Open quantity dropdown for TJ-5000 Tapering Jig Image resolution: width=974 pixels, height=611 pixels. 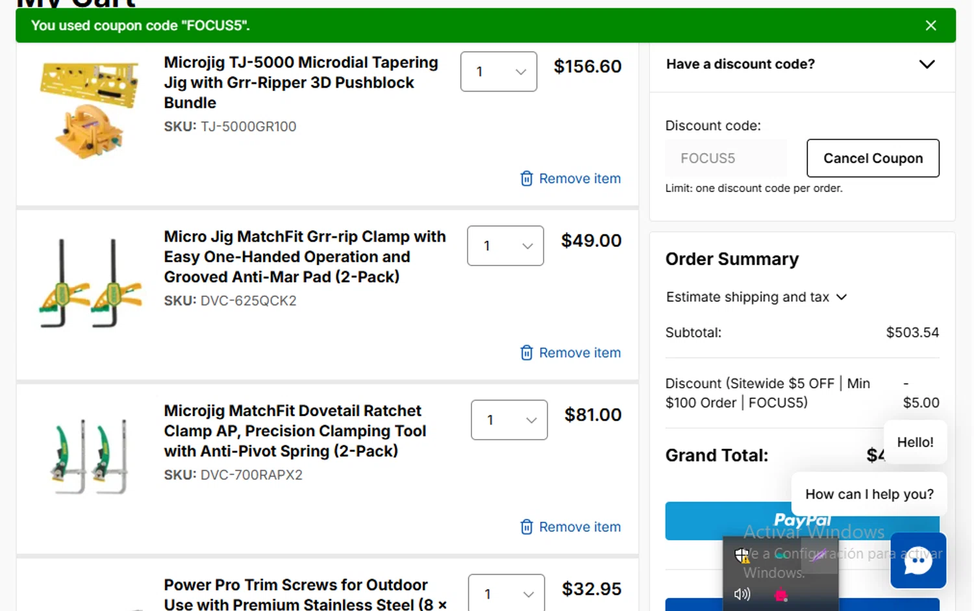click(499, 71)
